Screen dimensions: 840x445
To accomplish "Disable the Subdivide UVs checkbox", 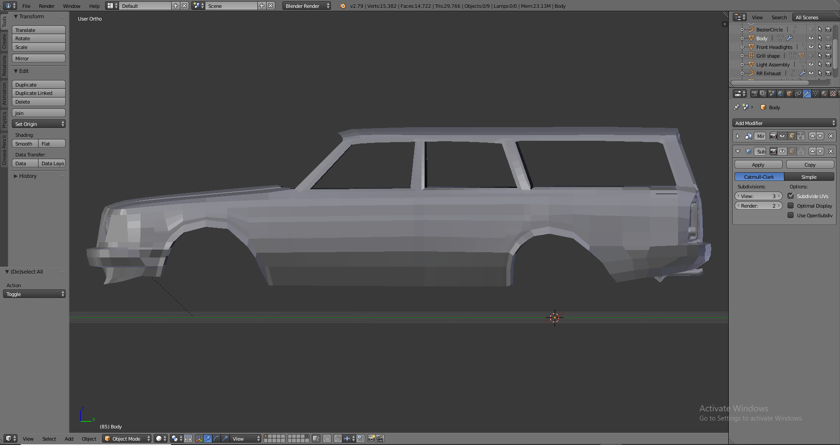I will [791, 196].
